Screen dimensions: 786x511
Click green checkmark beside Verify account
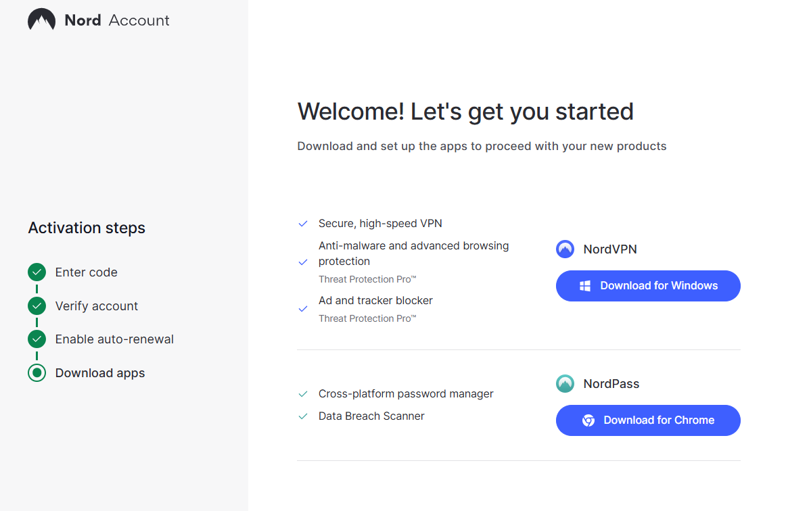click(x=37, y=306)
